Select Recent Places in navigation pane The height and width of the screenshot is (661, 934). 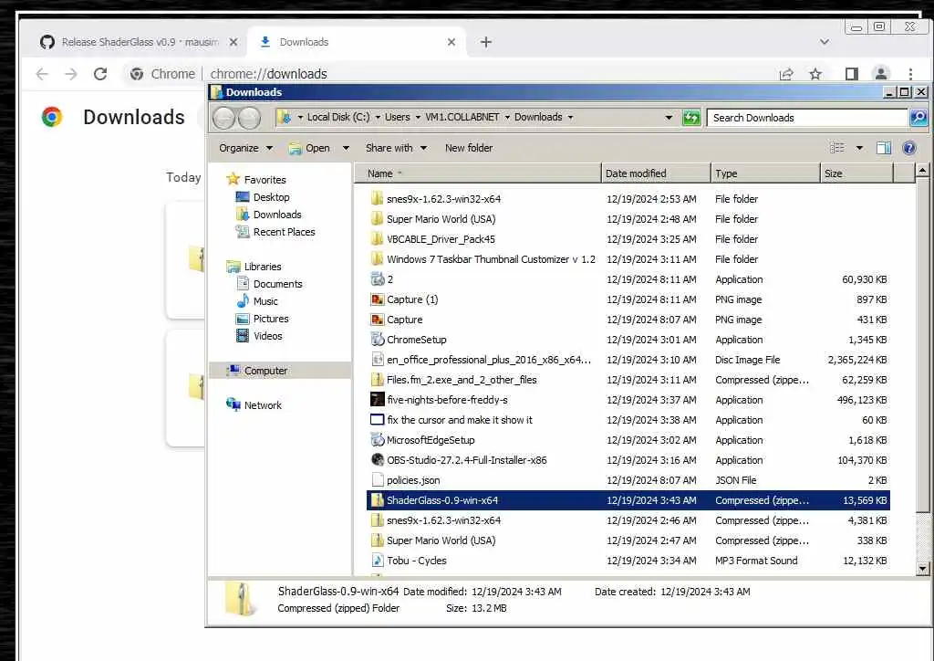click(x=275, y=232)
